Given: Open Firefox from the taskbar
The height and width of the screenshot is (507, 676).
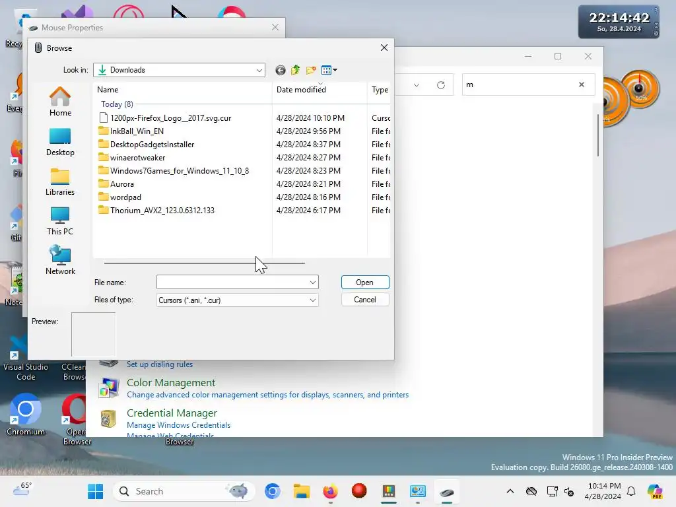Looking at the screenshot, I should click(x=330, y=491).
